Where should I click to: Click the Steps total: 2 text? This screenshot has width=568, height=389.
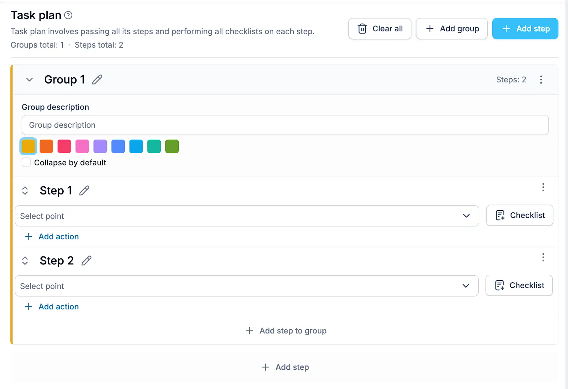click(x=99, y=45)
